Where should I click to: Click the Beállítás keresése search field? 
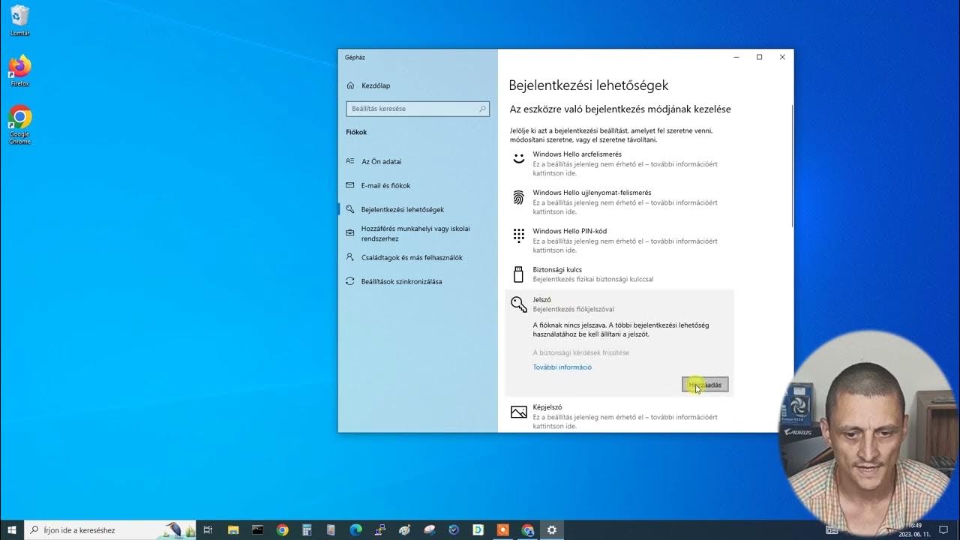pyautogui.click(x=418, y=109)
